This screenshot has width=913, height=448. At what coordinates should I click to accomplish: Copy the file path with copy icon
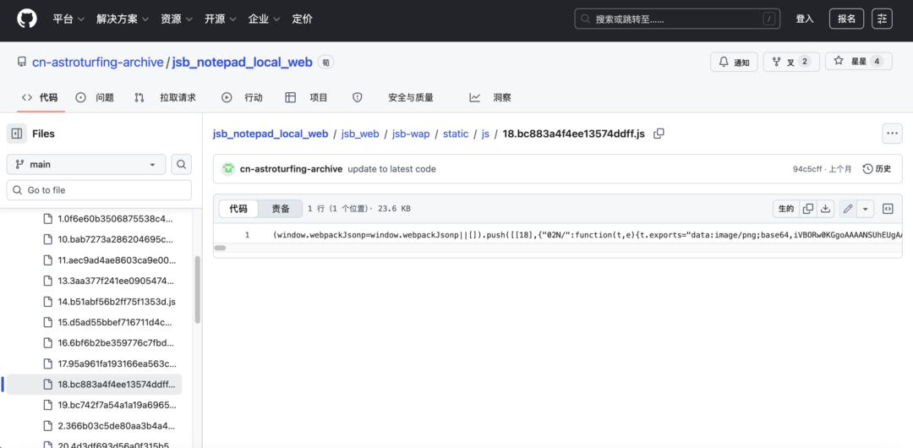(659, 134)
